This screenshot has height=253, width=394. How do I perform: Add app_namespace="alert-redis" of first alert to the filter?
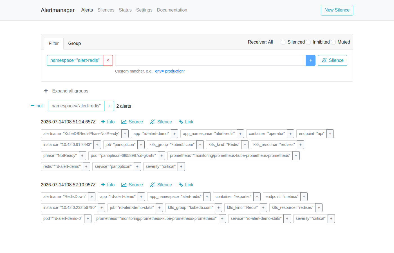[240, 134]
